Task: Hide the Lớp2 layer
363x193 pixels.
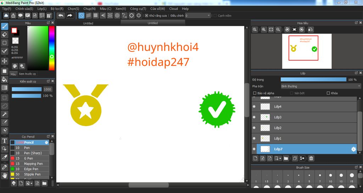Action: [254, 128]
